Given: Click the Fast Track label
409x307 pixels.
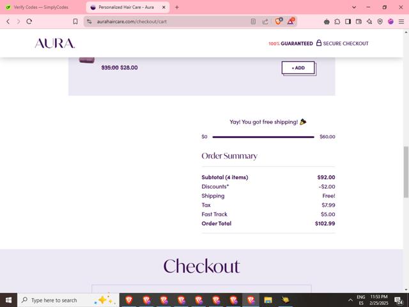Looking at the screenshot, I should pyautogui.click(x=215, y=214).
